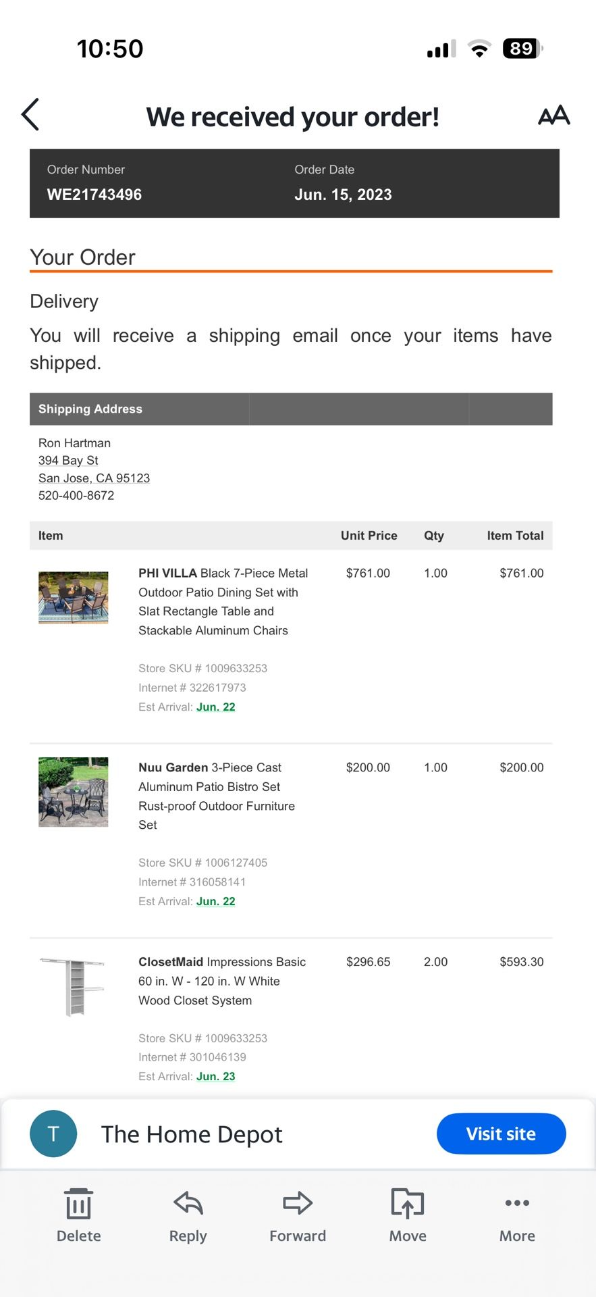
Task: Tap the phone number 520-400-8672
Action: tap(76, 496)
